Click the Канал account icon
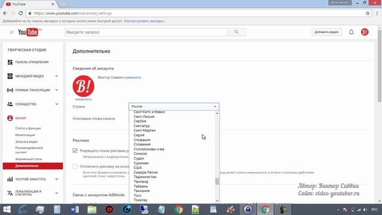The width and height of the screenshot is (382, 215). coord(10,118)
